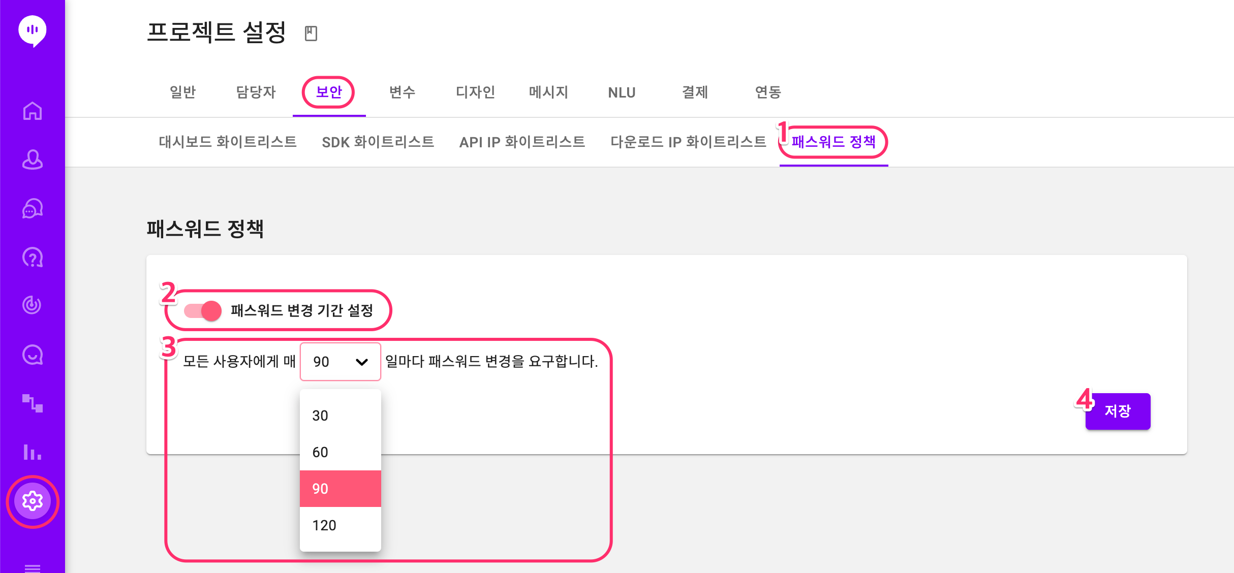Select 60 from the day options

[x=341, y=452]
